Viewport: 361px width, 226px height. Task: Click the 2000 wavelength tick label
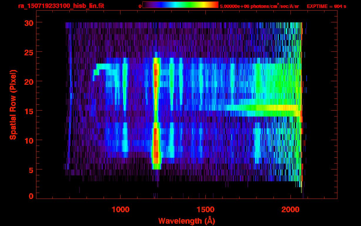pos(290,210)
